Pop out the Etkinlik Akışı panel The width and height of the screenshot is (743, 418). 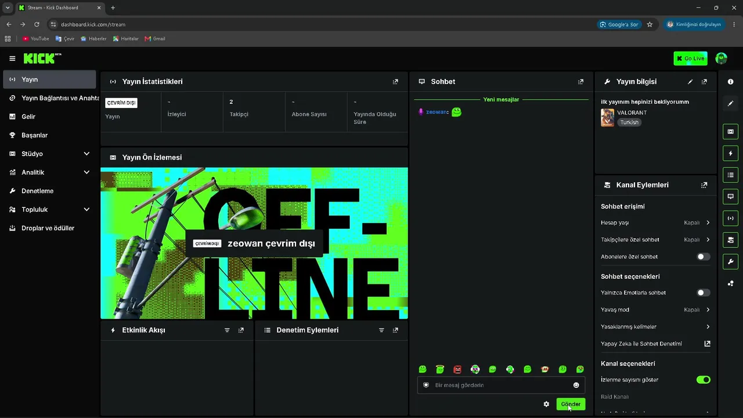coord(241,330)
